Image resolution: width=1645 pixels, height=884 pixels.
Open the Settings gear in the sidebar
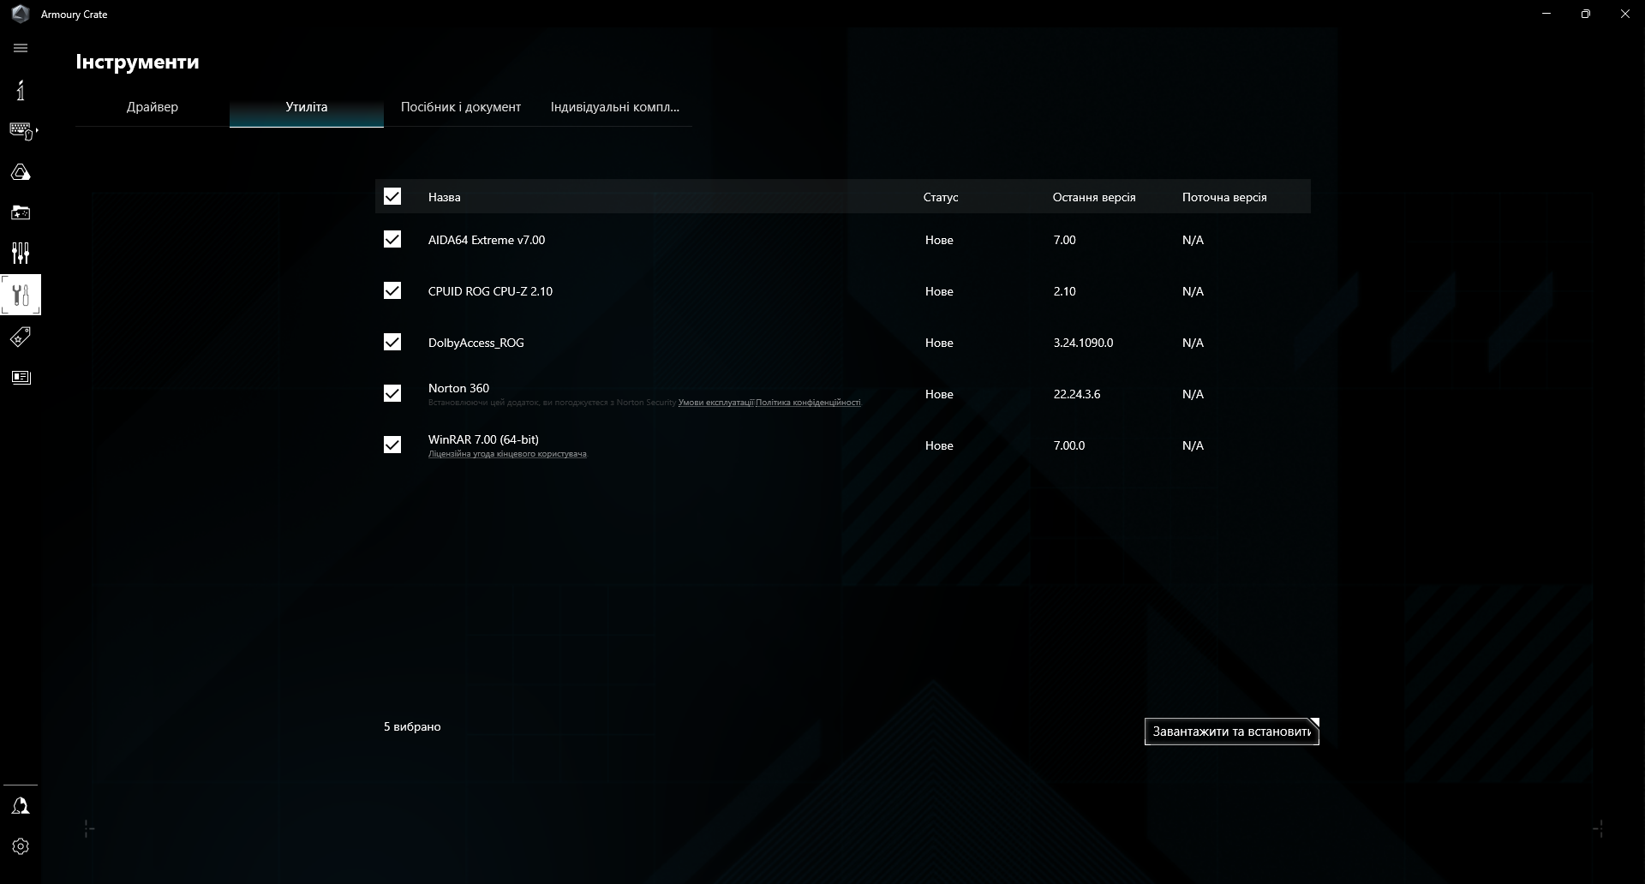point(21,846)
